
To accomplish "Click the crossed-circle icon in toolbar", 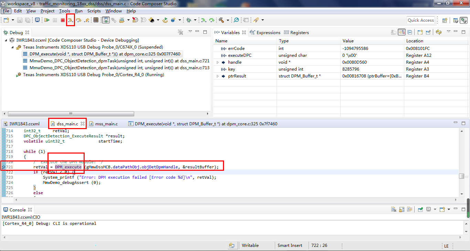I will (236, 20).
